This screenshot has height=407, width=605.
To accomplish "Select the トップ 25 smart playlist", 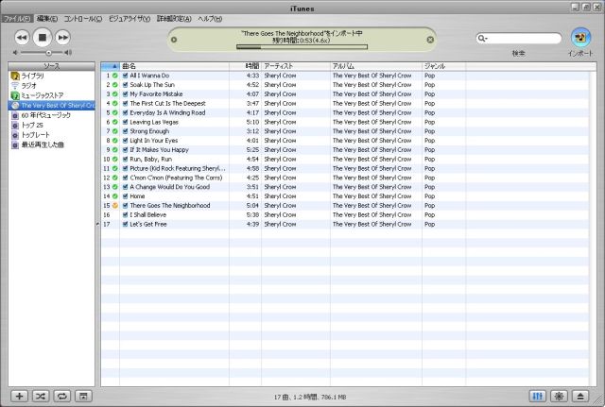I will tap(51, 125).
